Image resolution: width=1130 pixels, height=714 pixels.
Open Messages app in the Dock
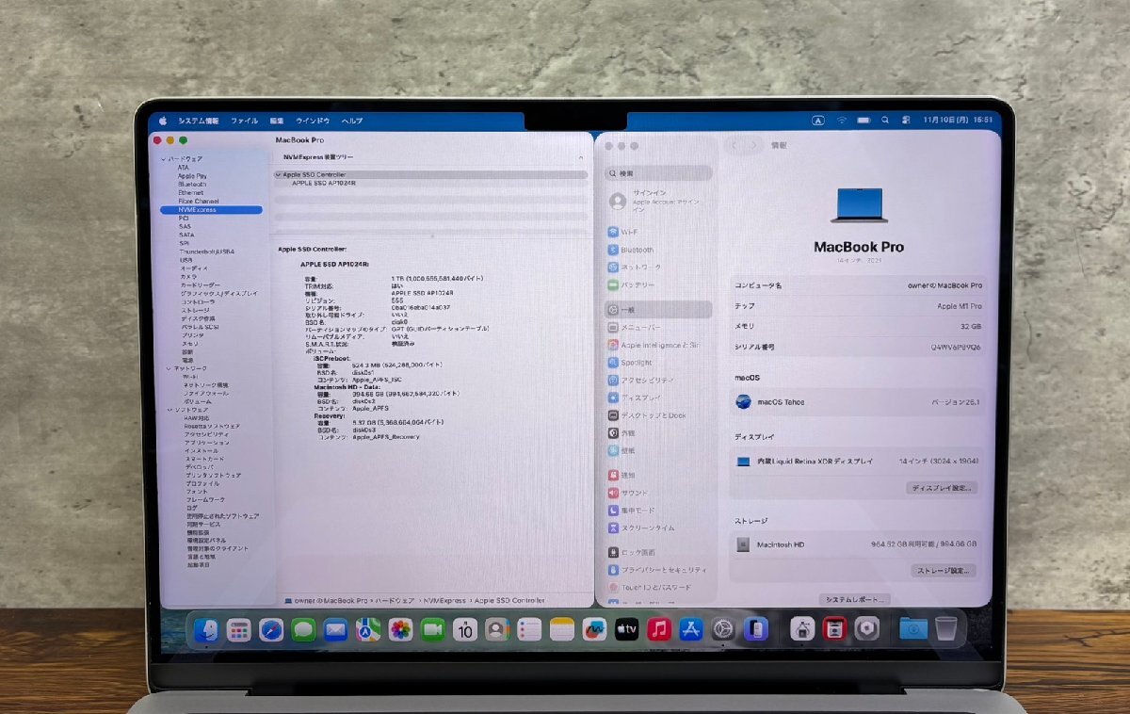point(303,630)
